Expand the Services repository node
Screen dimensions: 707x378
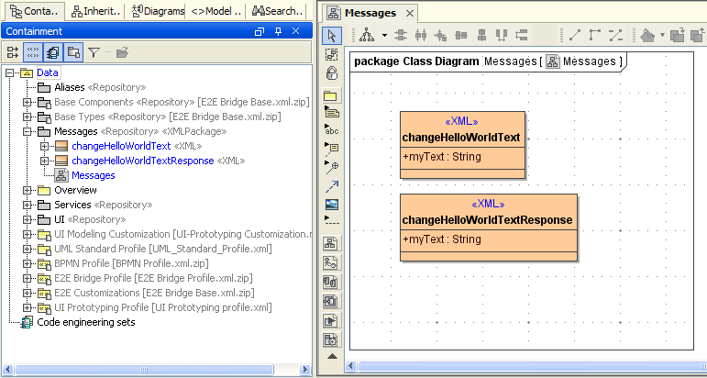[x=28, y=205]
